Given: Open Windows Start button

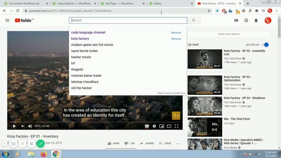Looking at the screenshot, I should coord(5,154).
